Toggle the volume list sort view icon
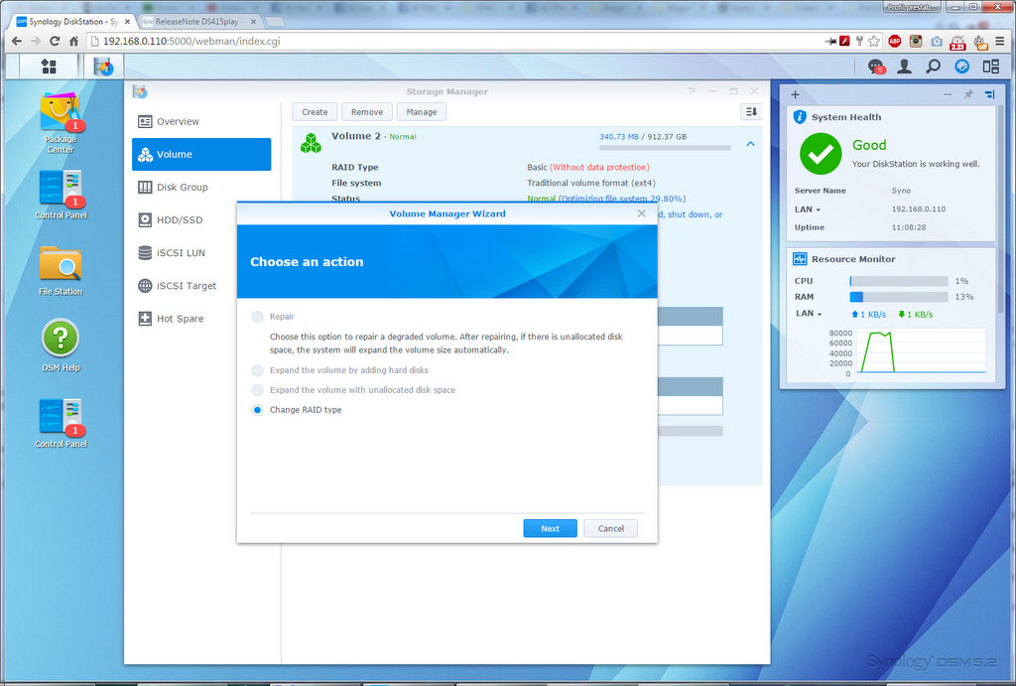The height and width of the screenshot is (686, 1016). coord(751,112)
